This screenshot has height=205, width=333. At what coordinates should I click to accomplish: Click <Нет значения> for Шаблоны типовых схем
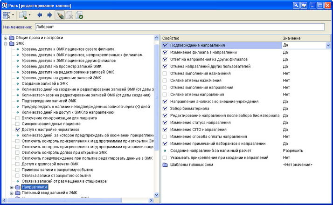pyautogui.click(x=298, y=164)
